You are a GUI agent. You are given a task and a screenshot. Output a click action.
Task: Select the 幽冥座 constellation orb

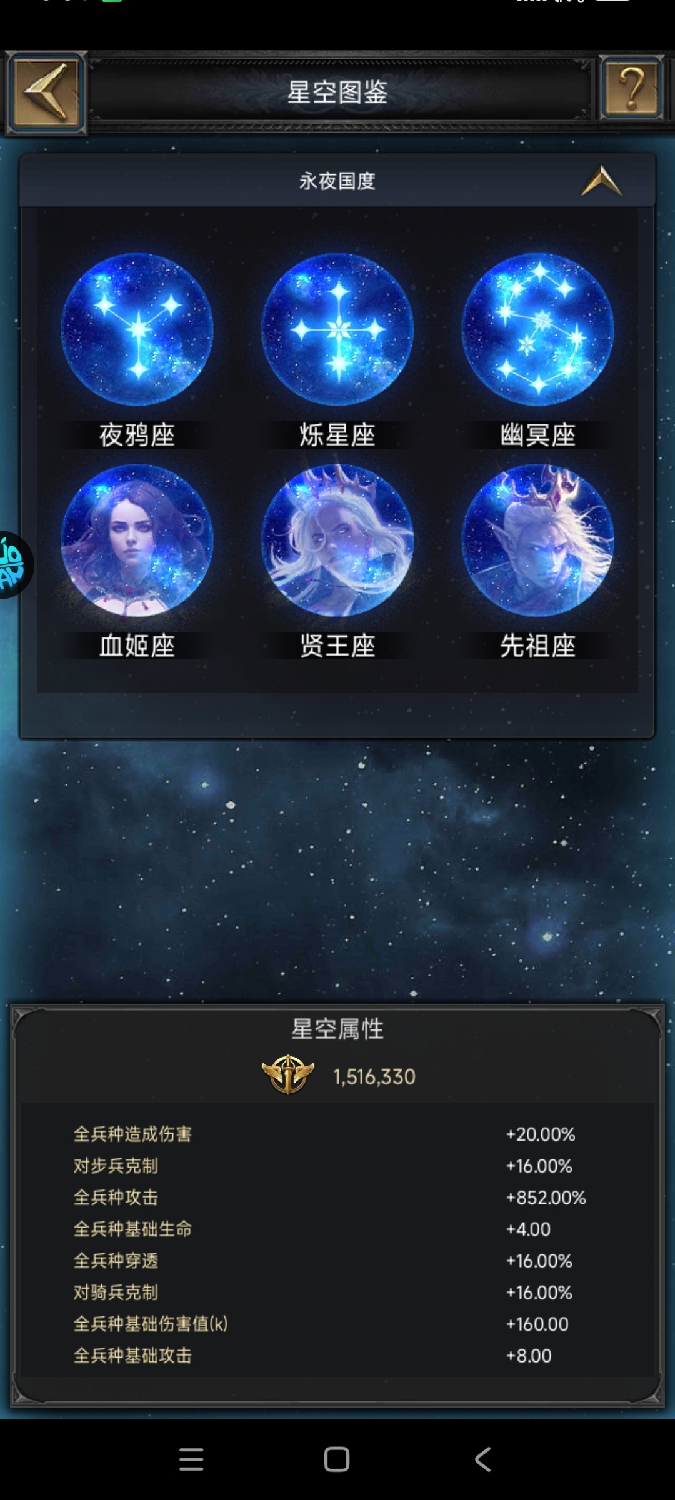537,329
